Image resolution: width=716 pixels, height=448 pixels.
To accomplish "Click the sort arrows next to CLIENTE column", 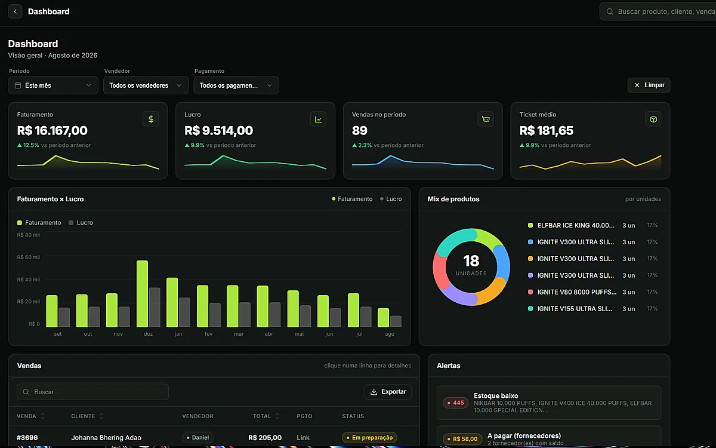I will [x=101, y=416].
